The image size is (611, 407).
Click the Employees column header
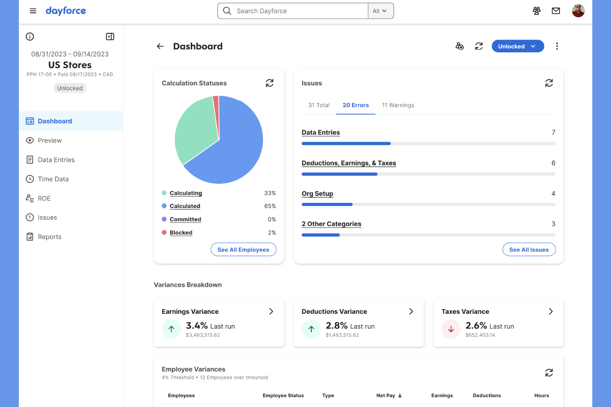[181, 395]
